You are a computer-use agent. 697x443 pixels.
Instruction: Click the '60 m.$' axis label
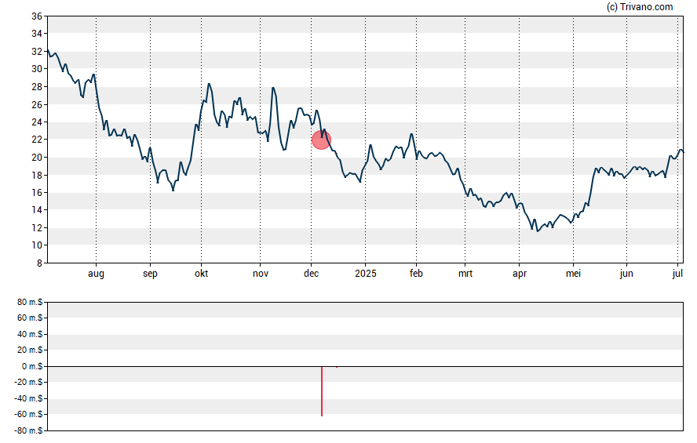tap(30, 318)
